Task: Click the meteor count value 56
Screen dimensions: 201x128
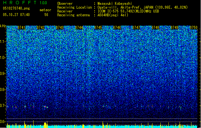Action: click(x=46, y=15)
